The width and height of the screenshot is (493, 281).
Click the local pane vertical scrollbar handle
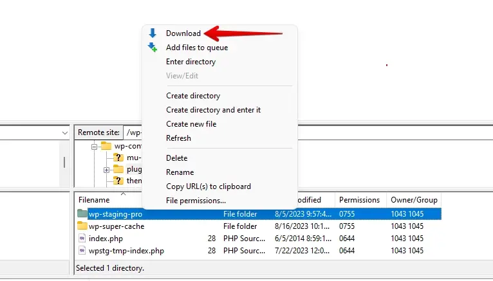point(64,162)
